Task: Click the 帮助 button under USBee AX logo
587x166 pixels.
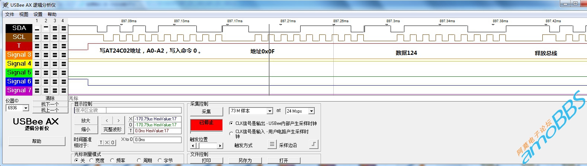Action: [x=37, y=141]
